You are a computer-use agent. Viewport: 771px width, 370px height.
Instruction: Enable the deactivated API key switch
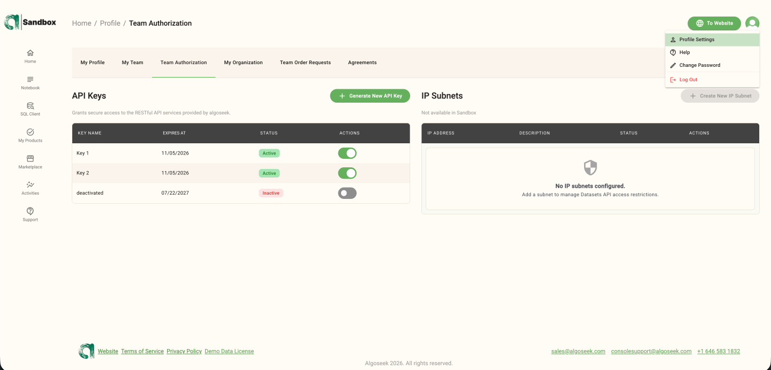point(347,193)
